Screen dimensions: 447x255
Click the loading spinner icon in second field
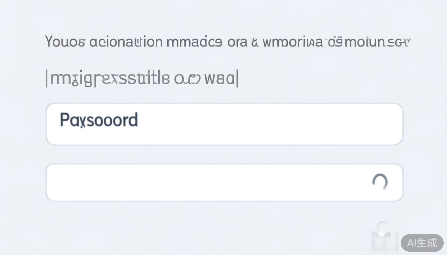point(380,182)
